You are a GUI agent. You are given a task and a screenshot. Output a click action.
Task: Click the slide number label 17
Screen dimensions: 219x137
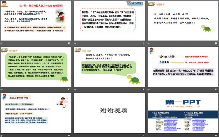coord(142,136)
